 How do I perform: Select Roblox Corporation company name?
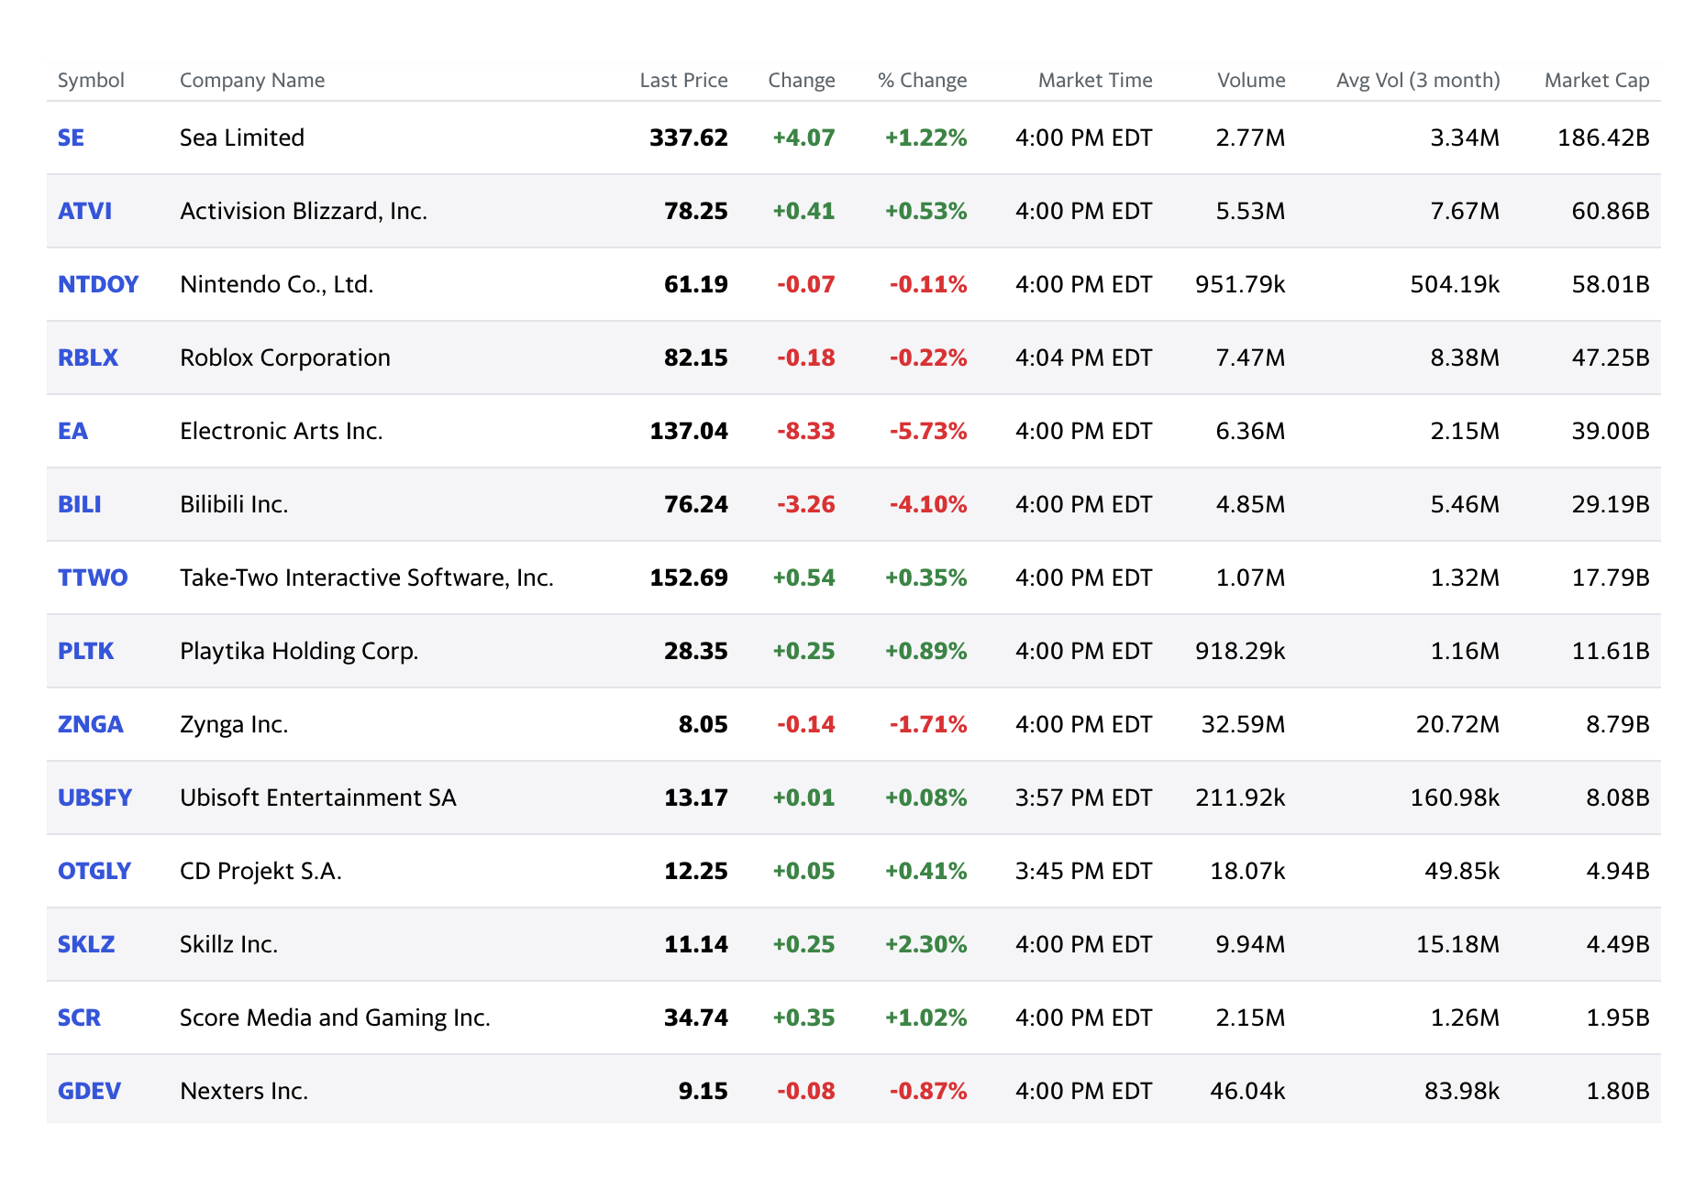click(285, 357)
